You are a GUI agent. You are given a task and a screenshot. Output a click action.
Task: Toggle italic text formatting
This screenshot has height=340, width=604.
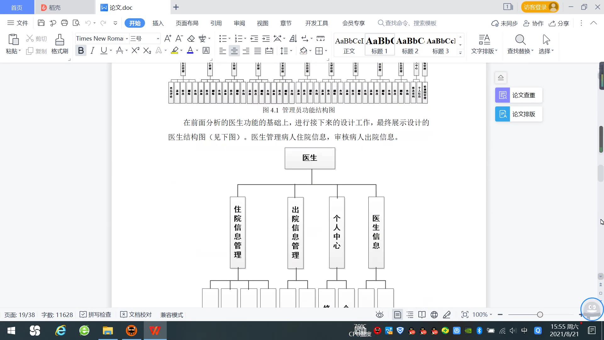click(92, 51)
